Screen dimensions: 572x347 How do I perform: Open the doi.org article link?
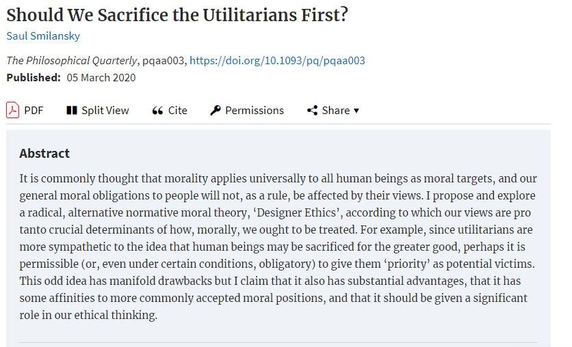(277, 60)
